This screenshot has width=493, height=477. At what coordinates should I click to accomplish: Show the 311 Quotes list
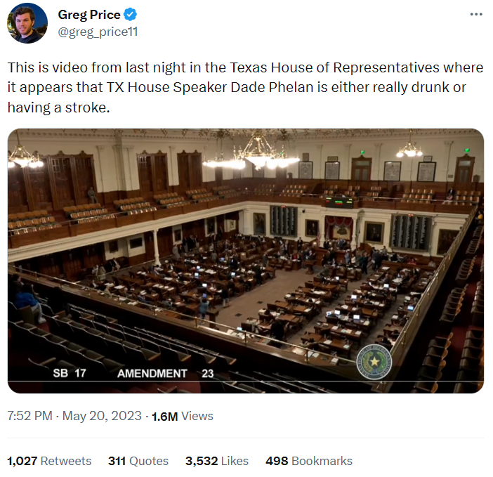click(138, 461)
